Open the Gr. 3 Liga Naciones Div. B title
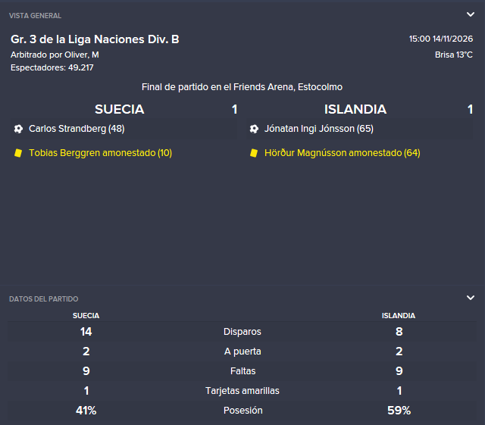 tap(95, 39)
